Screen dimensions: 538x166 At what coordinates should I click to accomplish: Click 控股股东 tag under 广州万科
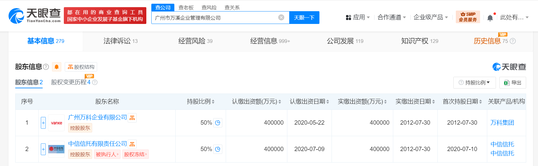click(80, 128)
